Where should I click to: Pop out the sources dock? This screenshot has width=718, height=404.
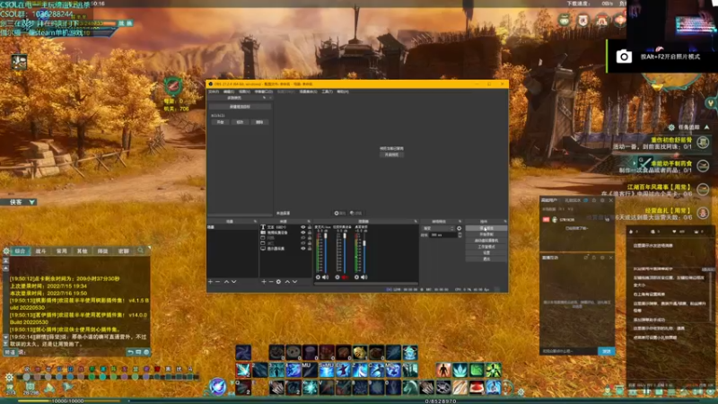[x=309, y=221]
